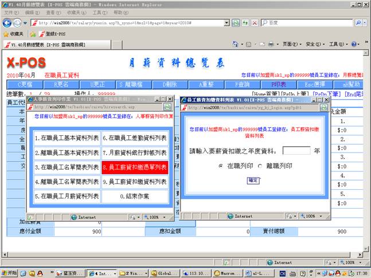Open the 工具(T) menu in menu bar
Screen dimensions: 371x278
pyautogui.click(x=99, y=12)
